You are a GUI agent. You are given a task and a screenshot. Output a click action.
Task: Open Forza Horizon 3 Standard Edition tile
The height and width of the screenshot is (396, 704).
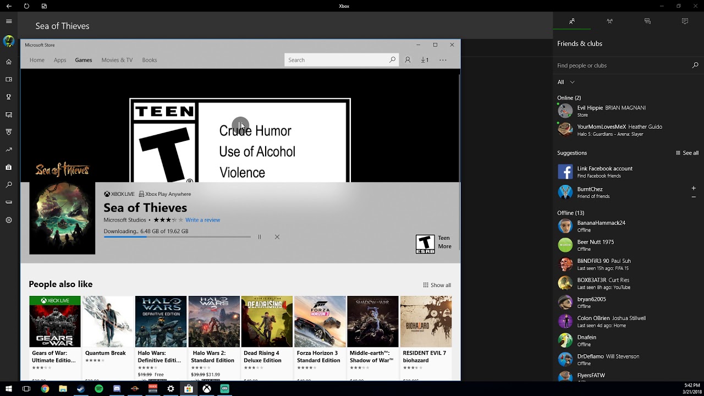tap(320, 338)
